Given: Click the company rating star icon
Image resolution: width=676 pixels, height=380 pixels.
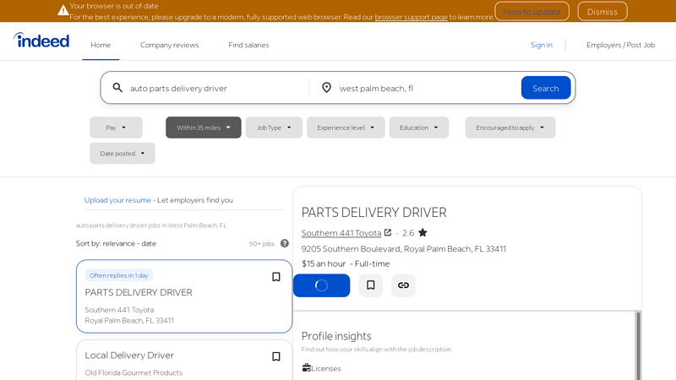Looking at the screenshot, I should [x=422, y=233].
